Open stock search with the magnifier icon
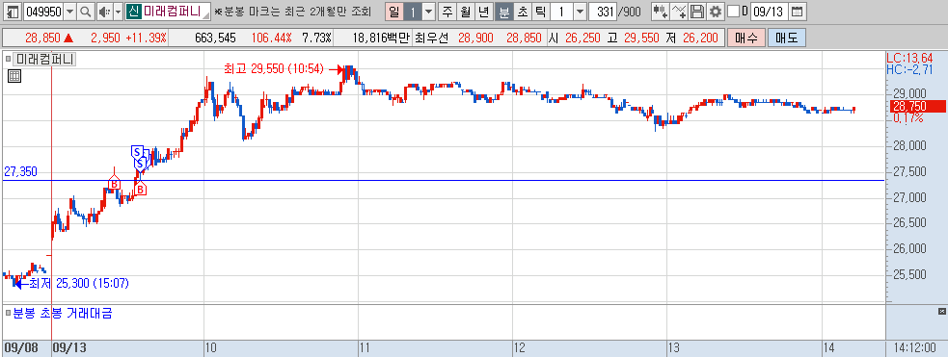The height and width of the screenshot is (357, 948). tap(86, 12)
